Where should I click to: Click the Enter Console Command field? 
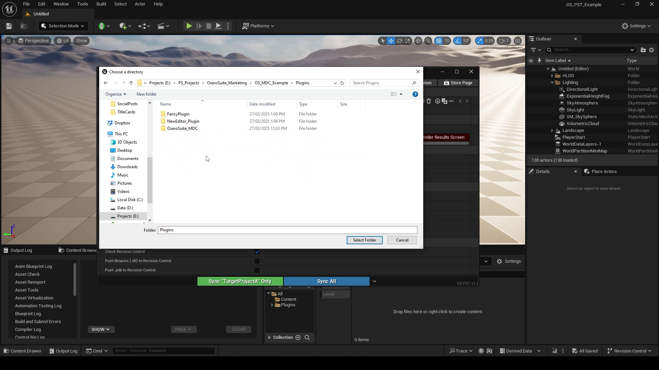pyautogui.click(x=163, y=350)
